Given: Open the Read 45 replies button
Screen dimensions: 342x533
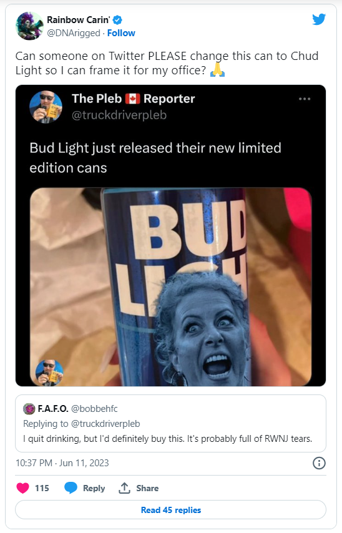Looking at the screenshot, I should click(170, 510).
